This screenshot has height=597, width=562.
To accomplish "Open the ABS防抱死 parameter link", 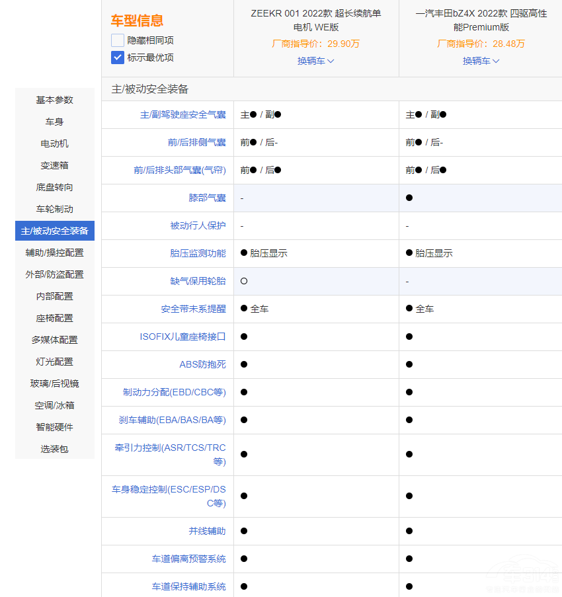I will pos(202,364).
